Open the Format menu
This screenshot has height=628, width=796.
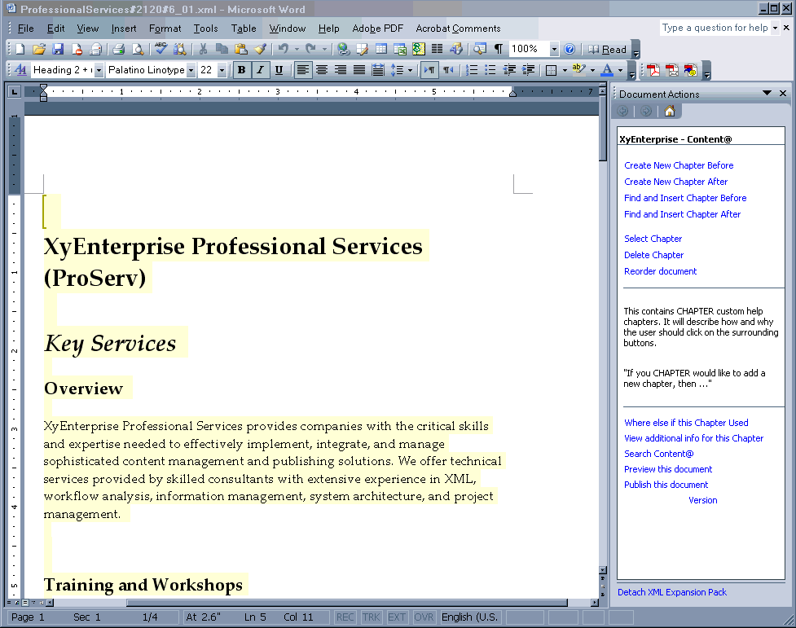(165, 29)
